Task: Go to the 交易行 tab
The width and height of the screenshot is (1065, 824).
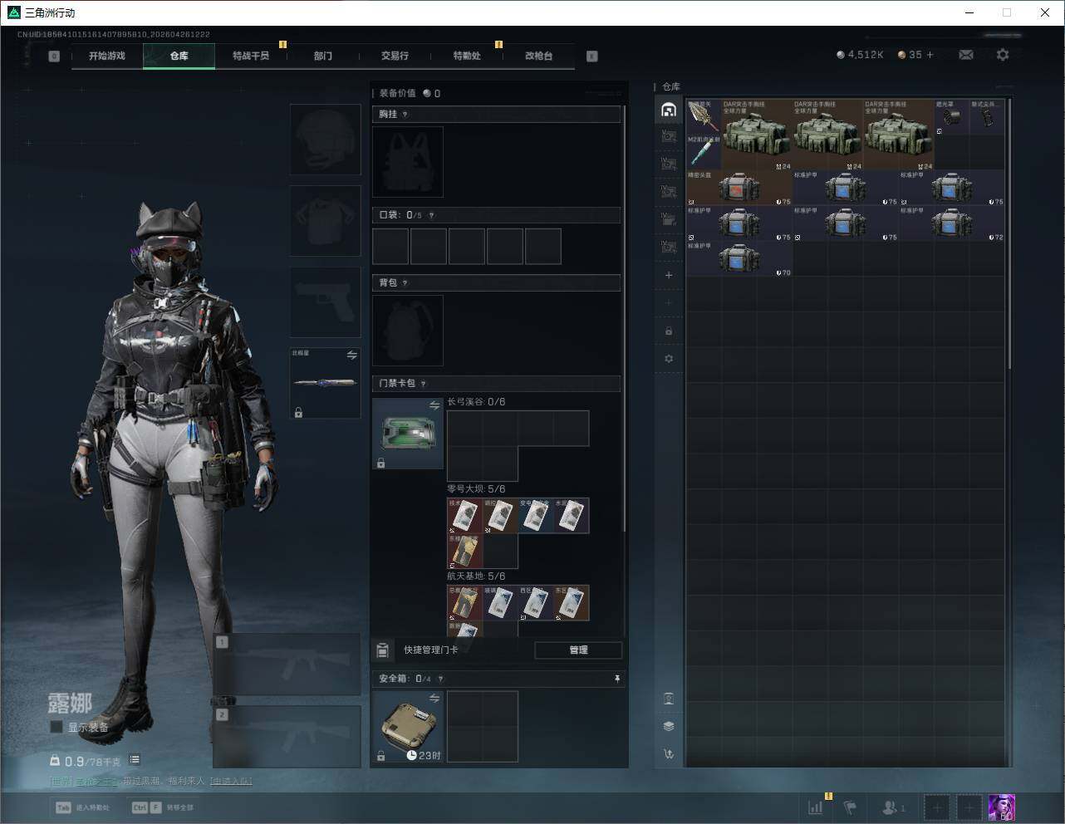Action: point(395,56)
